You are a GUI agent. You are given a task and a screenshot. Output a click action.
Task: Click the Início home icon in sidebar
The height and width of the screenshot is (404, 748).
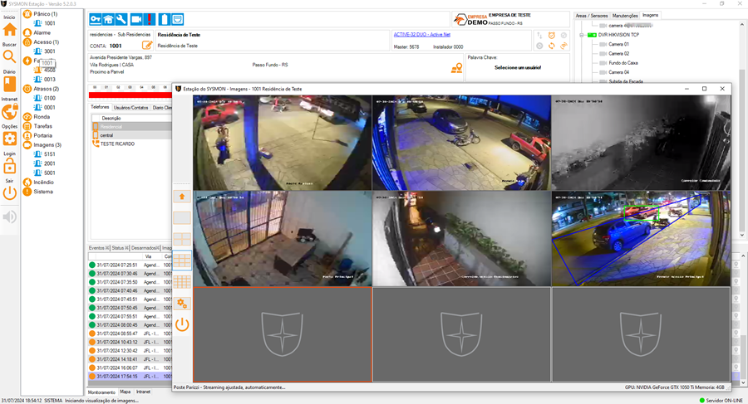pyautogui.click(x=9, y=29)
